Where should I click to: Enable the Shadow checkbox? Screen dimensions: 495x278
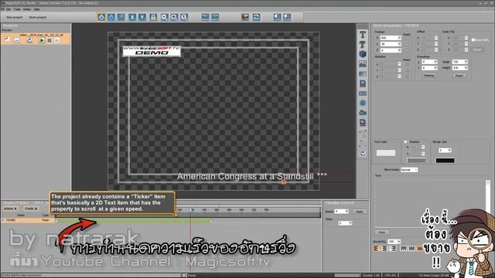(x=405, y=142)
